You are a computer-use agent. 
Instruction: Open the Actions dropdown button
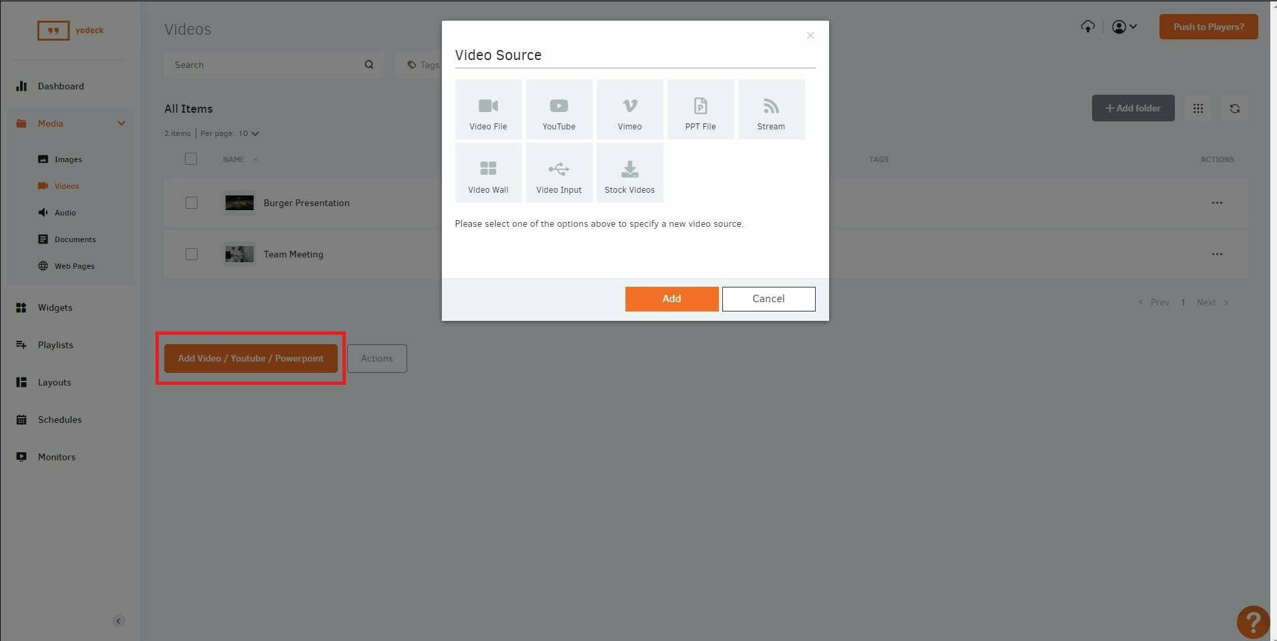377,358
